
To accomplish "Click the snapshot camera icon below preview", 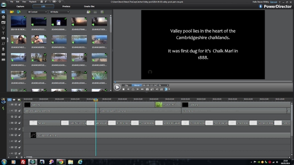I will [147, 89].
